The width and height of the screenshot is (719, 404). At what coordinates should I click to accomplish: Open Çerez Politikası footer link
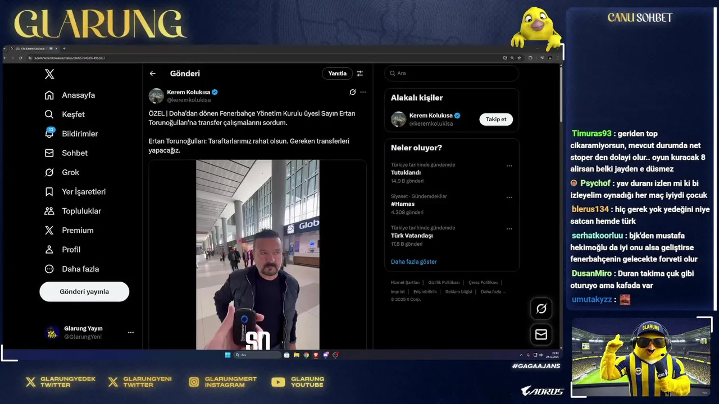point(483,282)
